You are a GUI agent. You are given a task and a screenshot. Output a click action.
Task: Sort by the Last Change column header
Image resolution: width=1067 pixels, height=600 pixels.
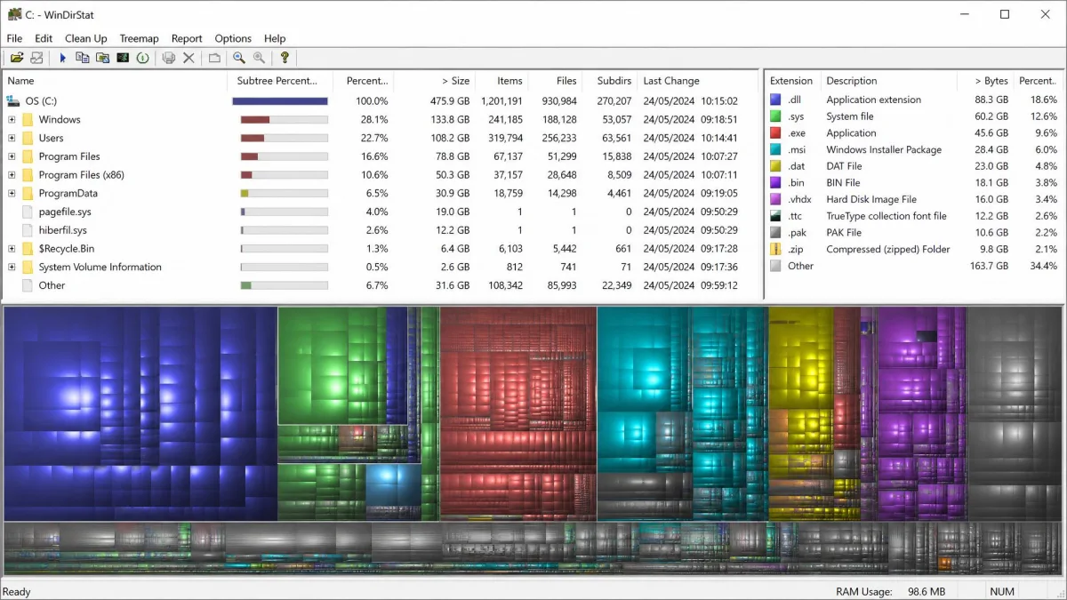[x=698, y=81]
